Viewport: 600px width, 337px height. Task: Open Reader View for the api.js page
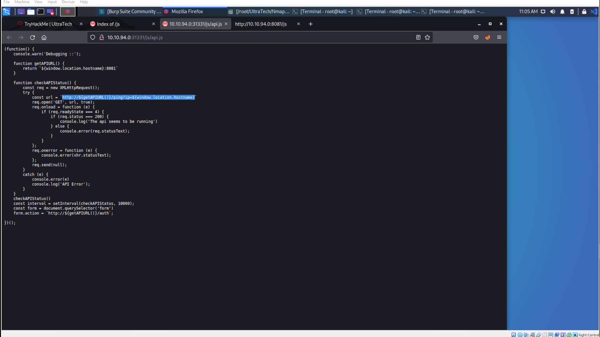(418, 37)
